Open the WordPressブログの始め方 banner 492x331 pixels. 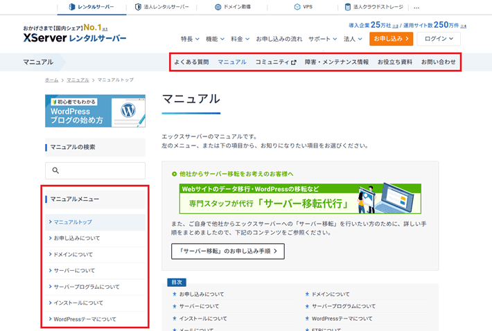(95, 111)
